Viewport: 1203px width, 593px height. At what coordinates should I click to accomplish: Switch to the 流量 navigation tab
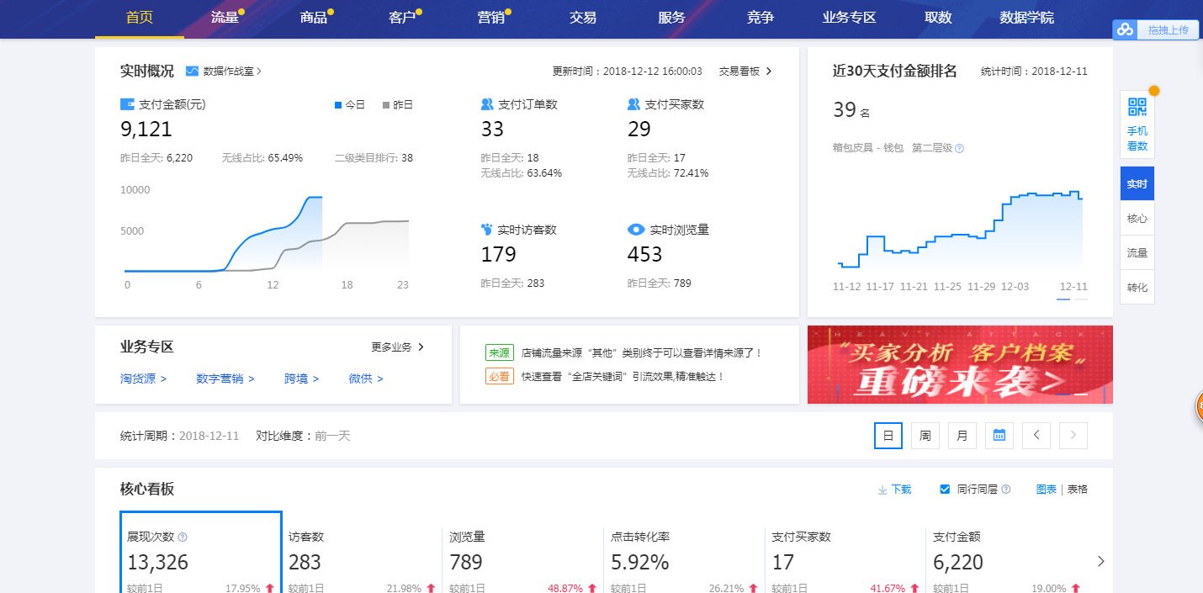(225, 18)
